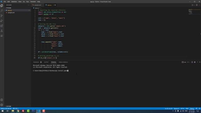Kill terminal with the trash icon
This screenshot has width=201, height=113.
[x=195, y=62]
